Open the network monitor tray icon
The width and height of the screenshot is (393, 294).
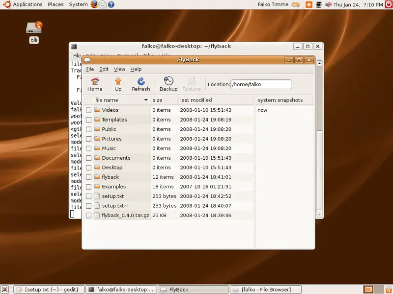(x=319, y=4)
